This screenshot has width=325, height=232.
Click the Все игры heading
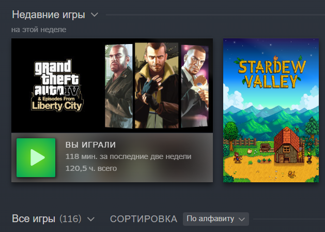click(34, 219)
